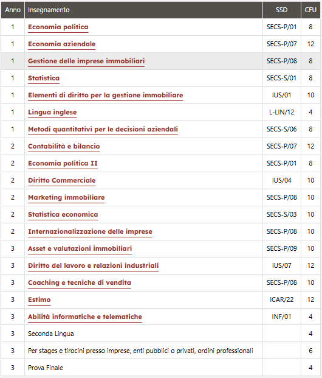Click the CFU column header
Image resolution: width=322 pixels, height=378 pixels.
pos(310,10)
